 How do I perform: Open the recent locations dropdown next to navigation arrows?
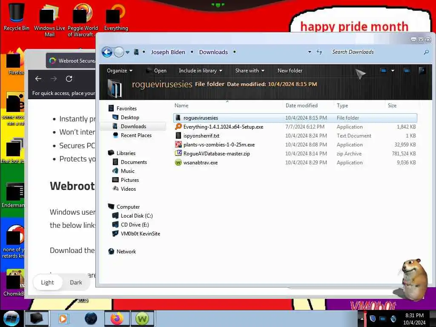point(128,52)
